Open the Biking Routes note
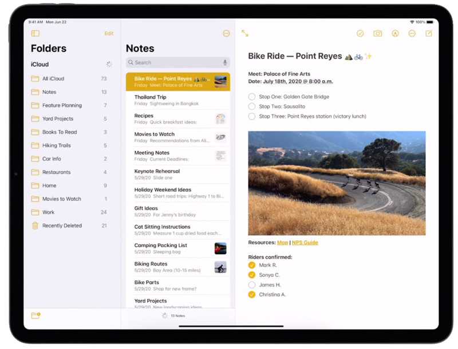The image size is (458, 349). point(178,267)
